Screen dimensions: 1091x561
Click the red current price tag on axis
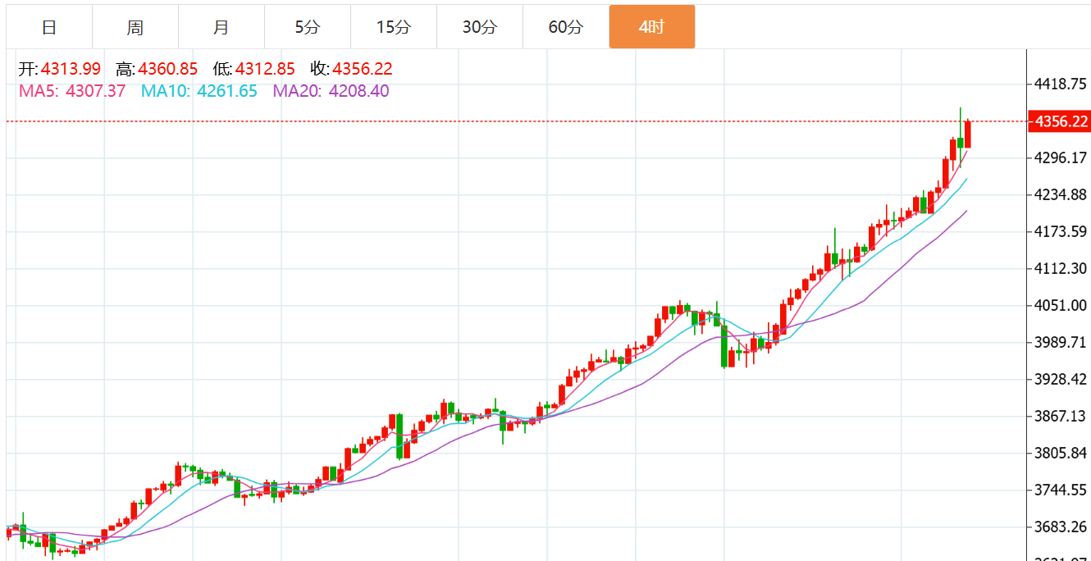click(1061, 122)
